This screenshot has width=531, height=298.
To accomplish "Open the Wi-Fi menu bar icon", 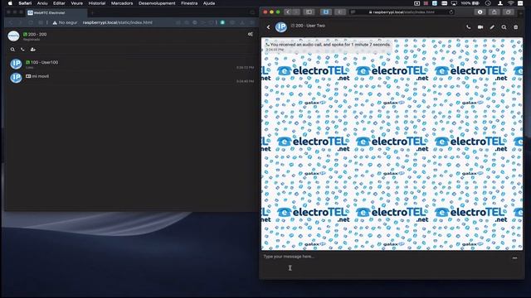I will pyautogui.click(x=510, y=3).
